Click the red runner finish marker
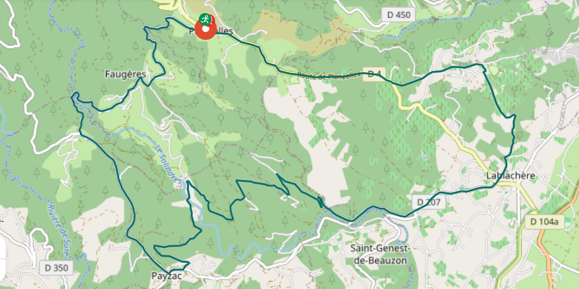Image resolution: width=579 pixels, height=289 pixels. tap(210, 19)
